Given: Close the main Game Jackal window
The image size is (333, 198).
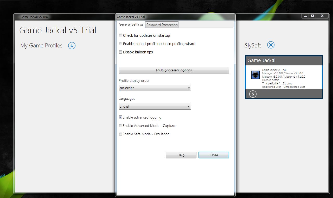Looking at the screenshot, I should [x=322, y=16].
